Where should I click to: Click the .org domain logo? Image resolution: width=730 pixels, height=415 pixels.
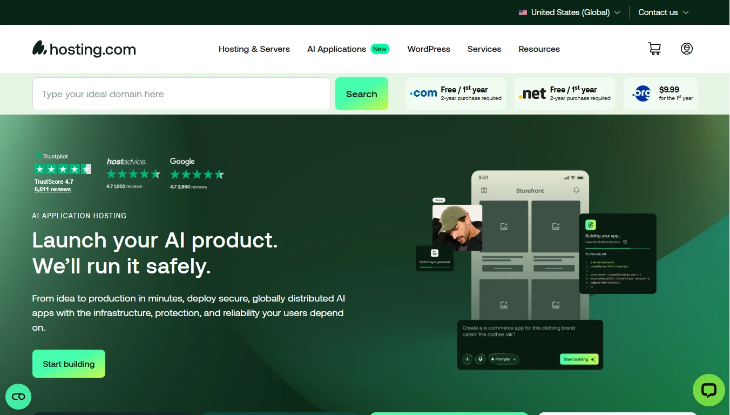pos(642,94)
